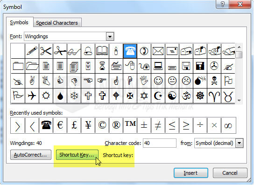
Task: Click the Insert button
Action: tap(190, 173)
